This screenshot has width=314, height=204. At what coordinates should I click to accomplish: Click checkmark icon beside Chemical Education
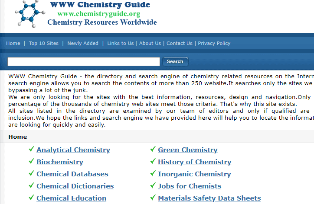[31, 198]
